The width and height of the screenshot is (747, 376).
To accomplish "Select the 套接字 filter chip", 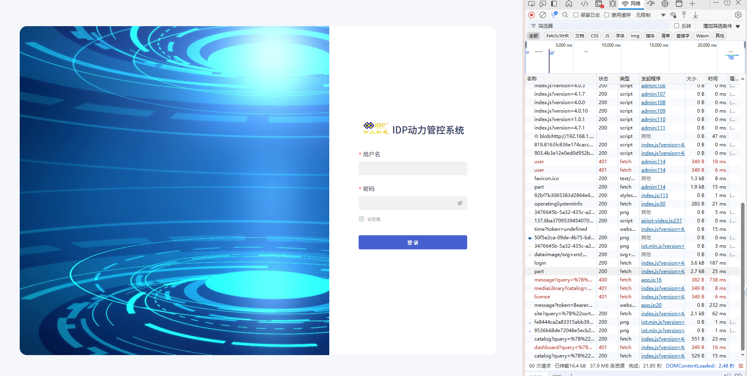I will coord(683,36).
